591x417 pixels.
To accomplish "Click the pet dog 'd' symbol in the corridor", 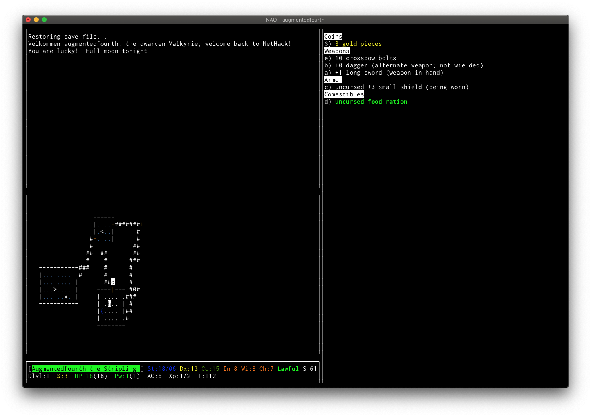I will pyautogui.click(x=112, y=282).
